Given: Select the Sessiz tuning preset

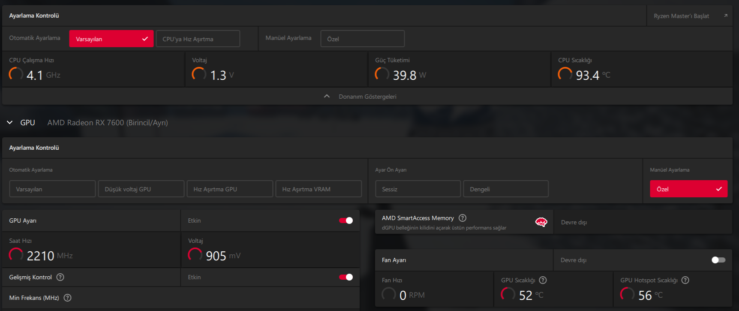Looking at the screenshot, I should [x=418, y=189].
